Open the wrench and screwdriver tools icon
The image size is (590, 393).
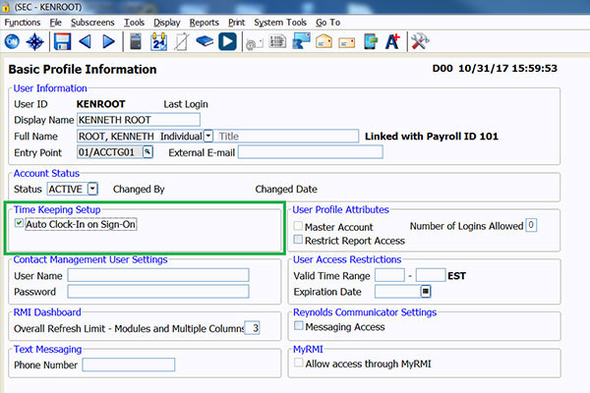click(x=419, y=41)
